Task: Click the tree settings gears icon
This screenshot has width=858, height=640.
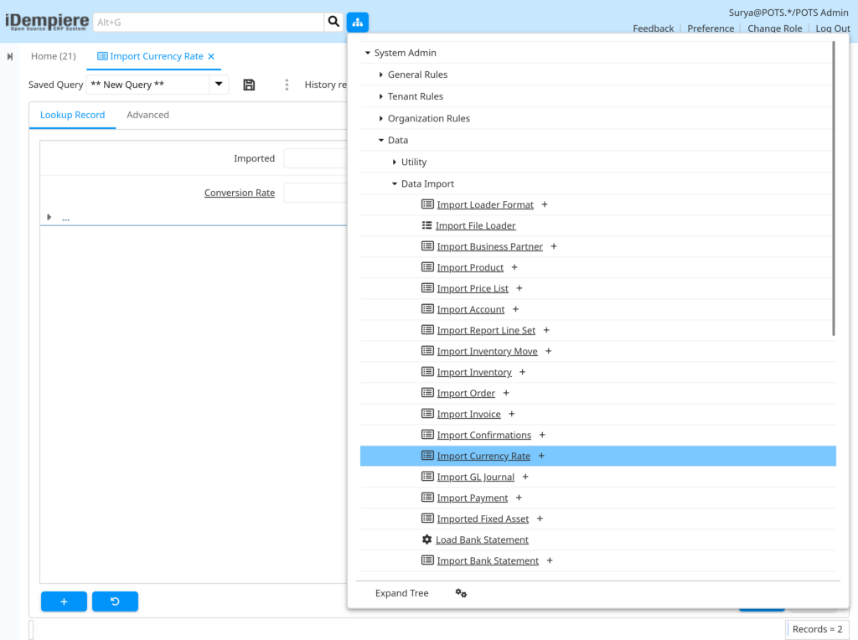Action: point(461,593)
